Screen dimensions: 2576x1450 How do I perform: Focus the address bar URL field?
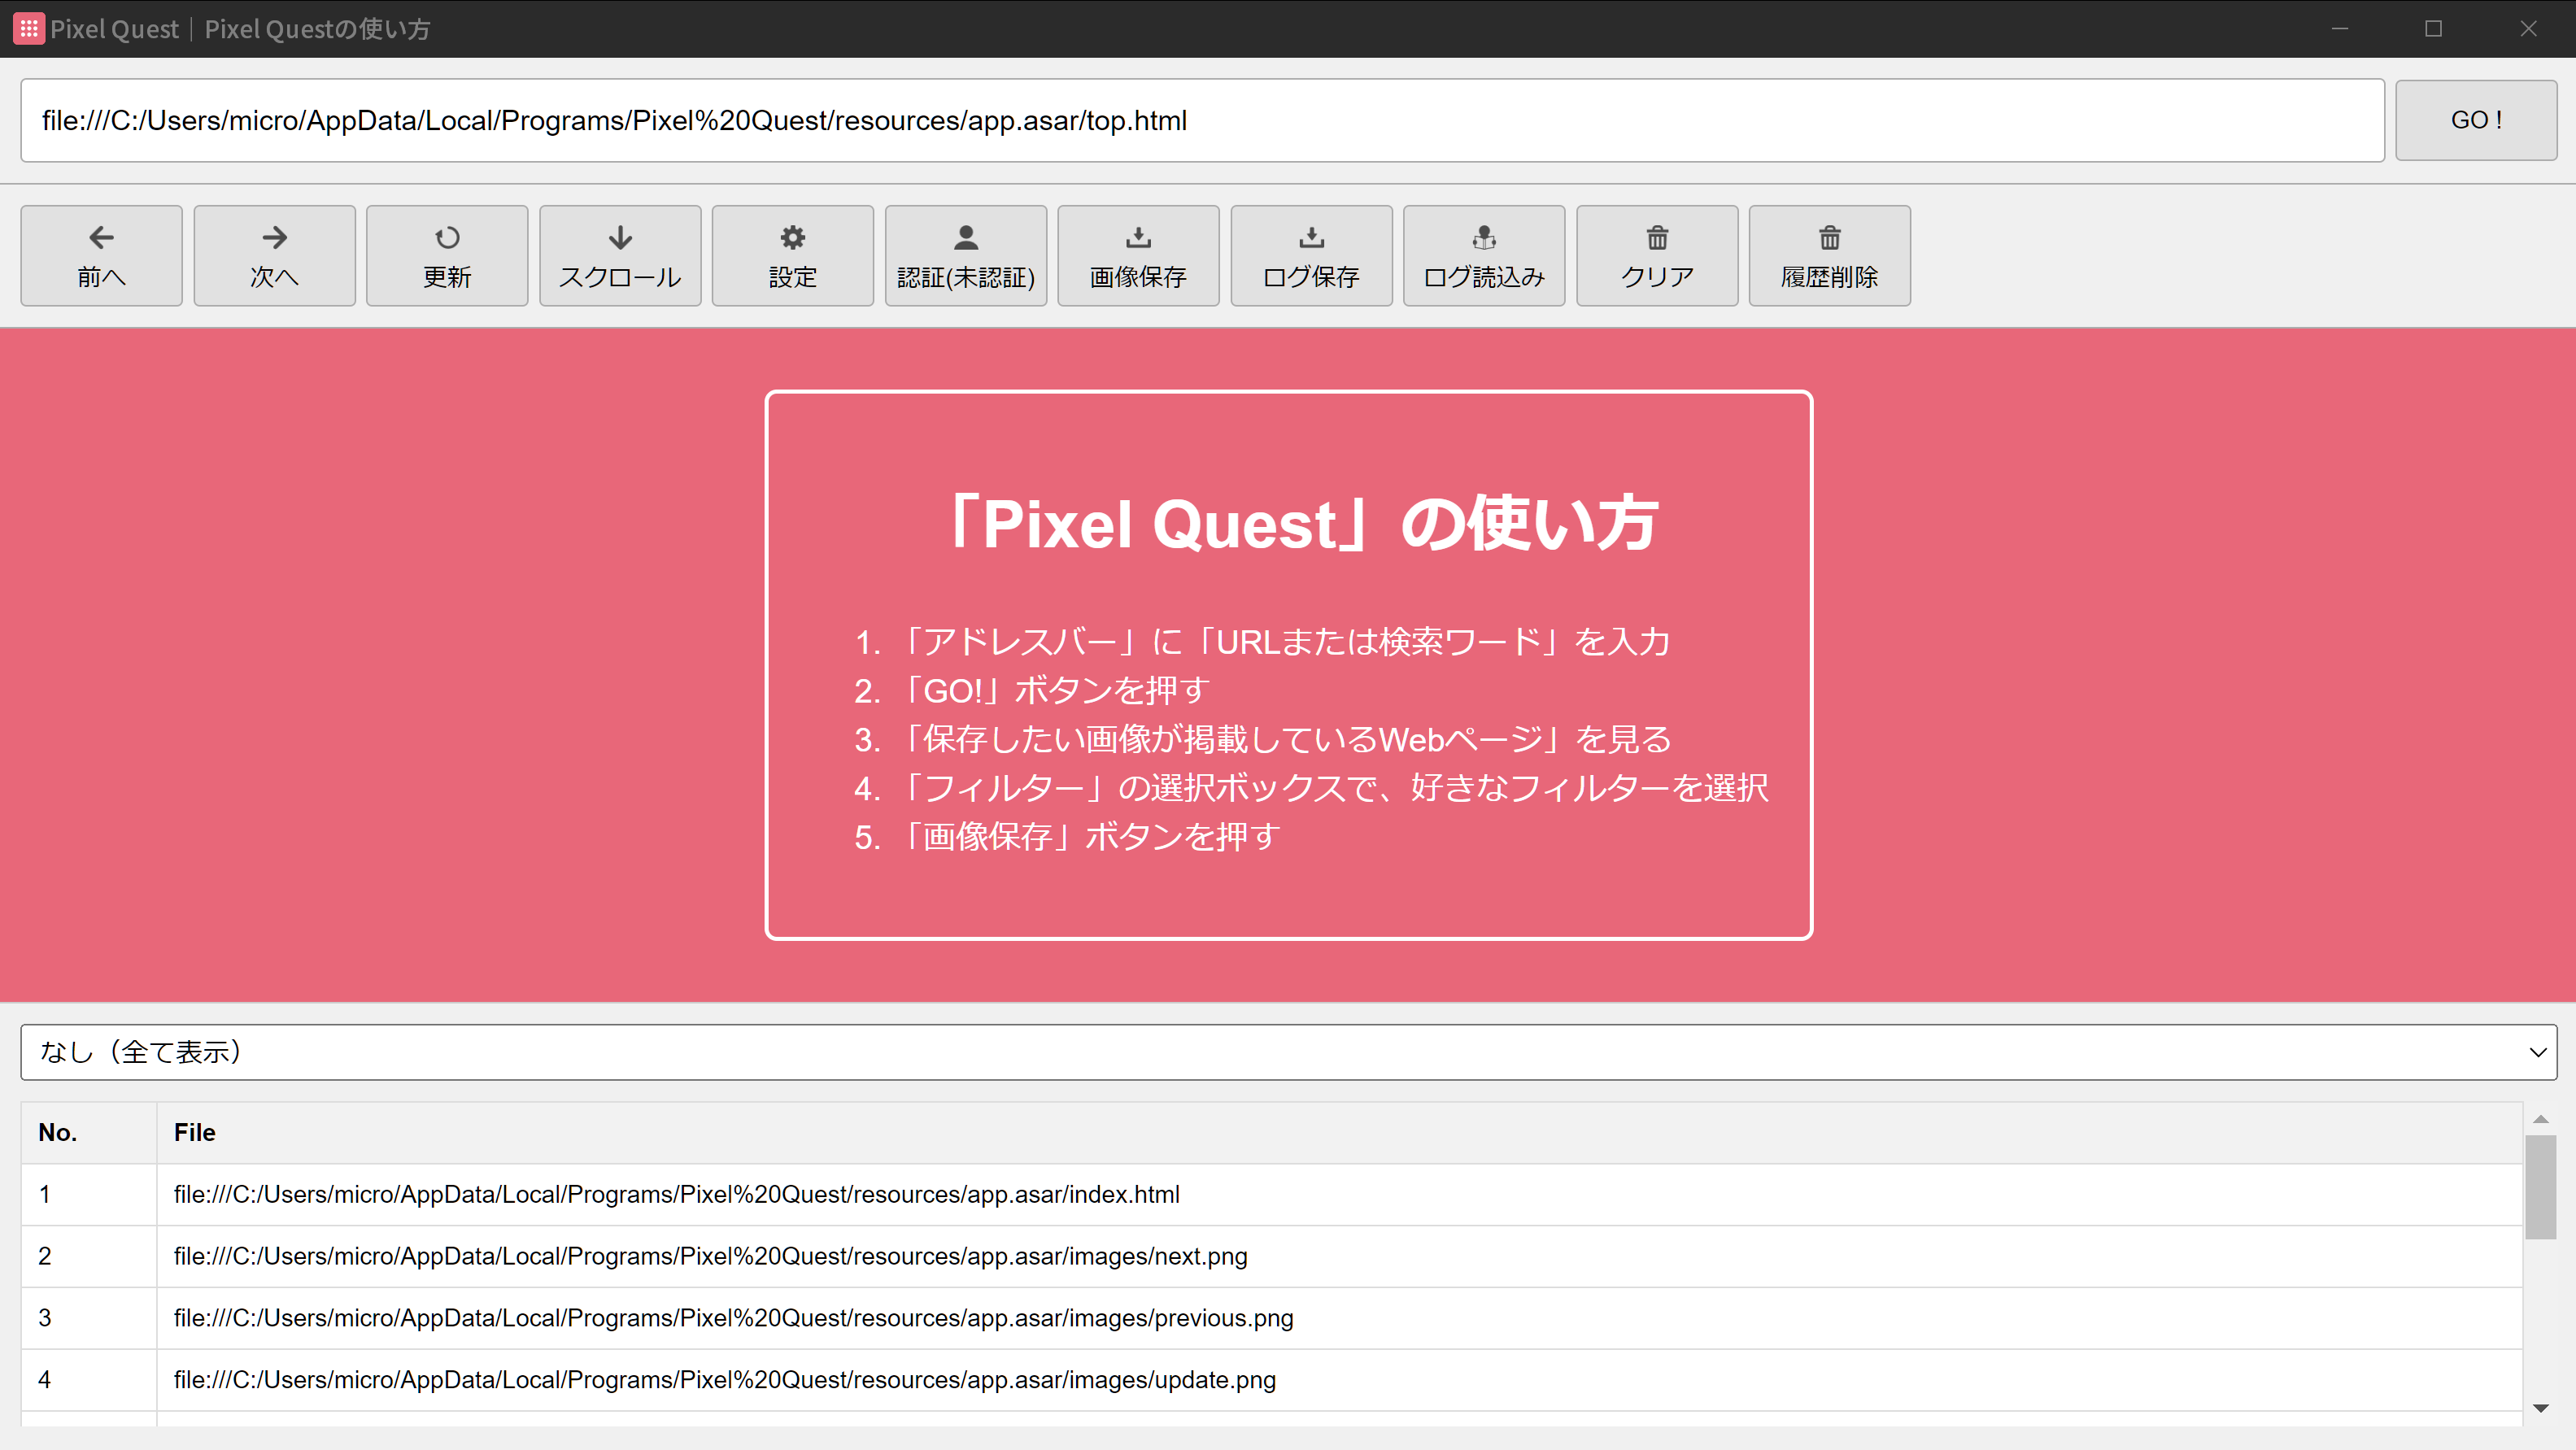[1202, 120]
